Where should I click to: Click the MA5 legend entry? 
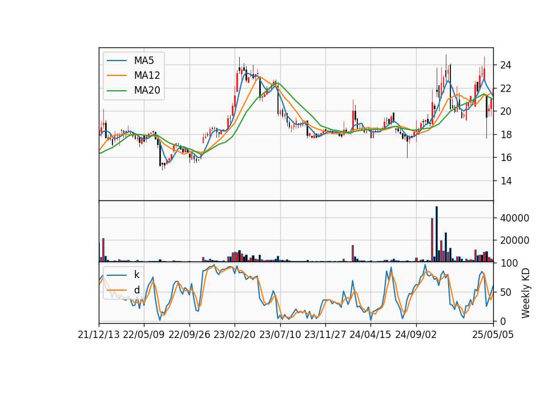click(x=130, y=61)
